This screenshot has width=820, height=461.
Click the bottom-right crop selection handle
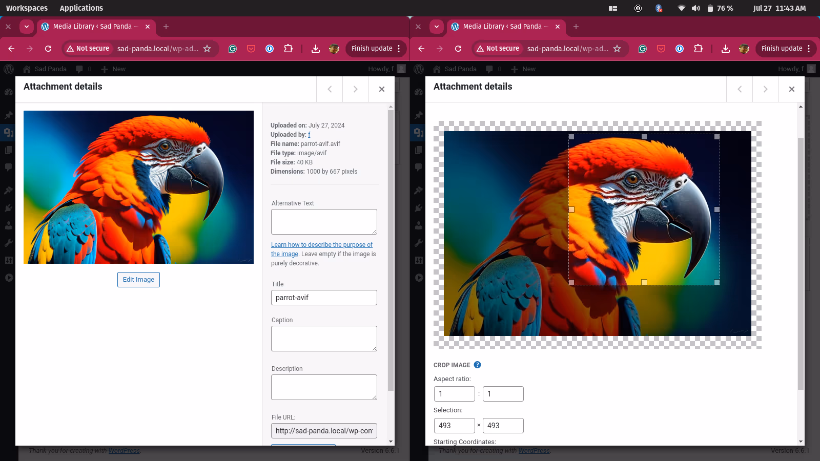coord(717,282)
